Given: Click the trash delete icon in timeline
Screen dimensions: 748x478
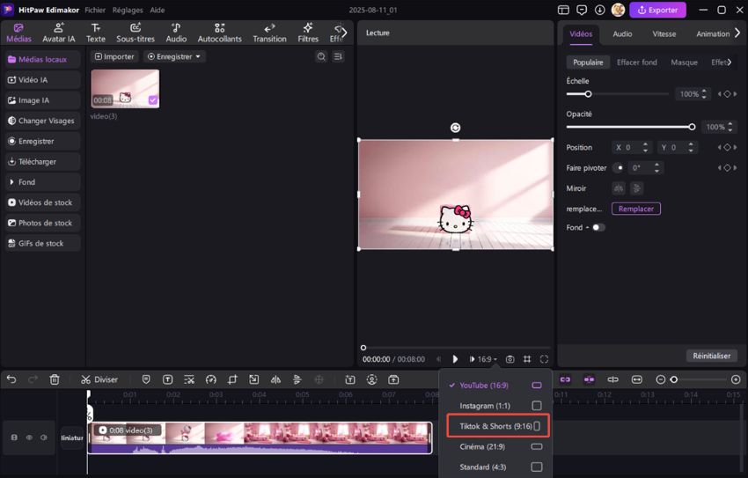Looking at the screenshot, I should (55, 379).
